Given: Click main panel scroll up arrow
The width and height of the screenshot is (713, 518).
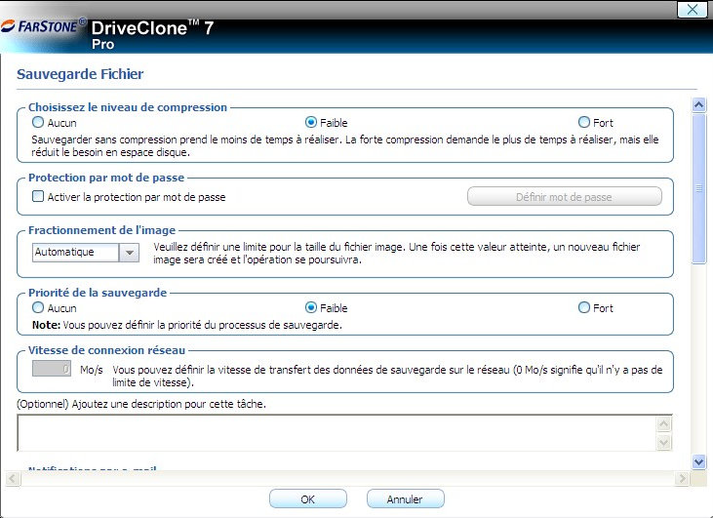Looking at the screenshot, I should click(699, 105).
